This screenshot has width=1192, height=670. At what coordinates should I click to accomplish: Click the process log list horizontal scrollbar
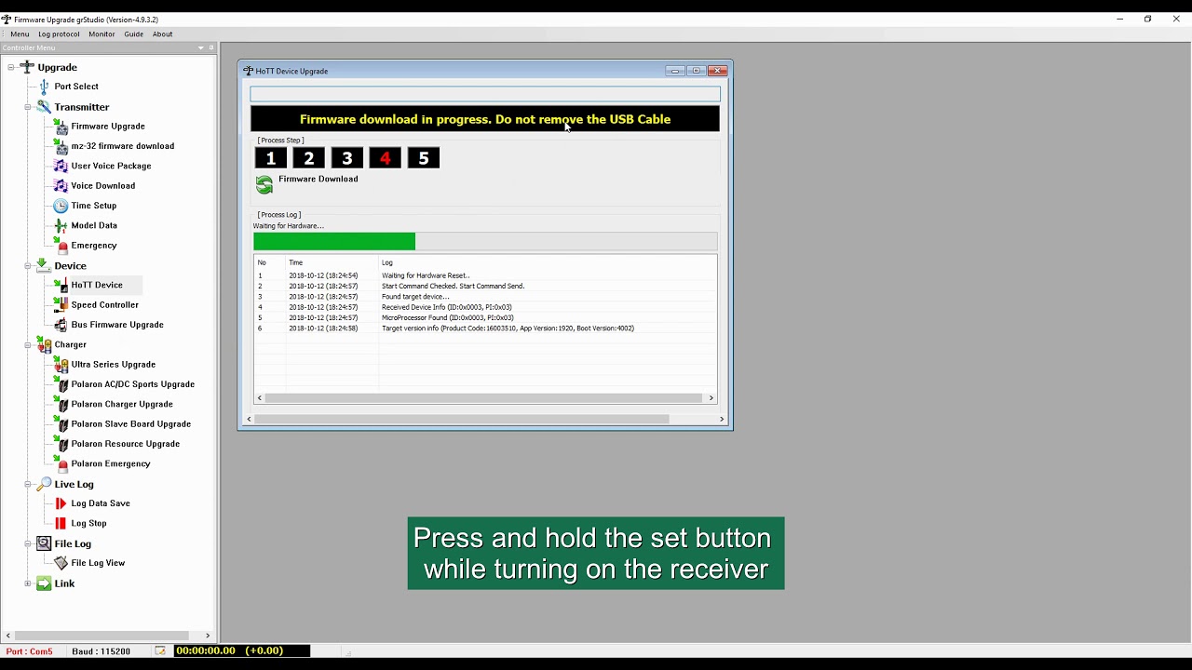tap(484, 398)
